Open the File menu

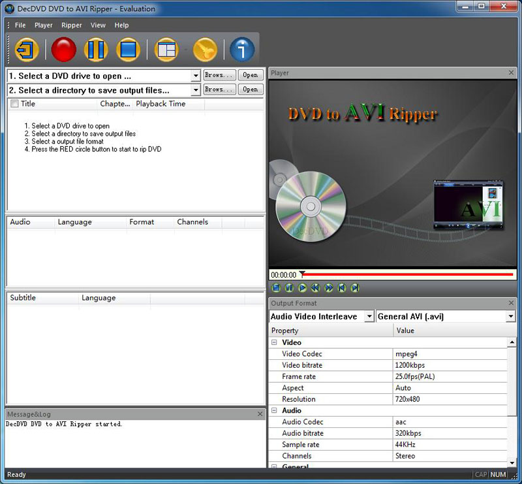click(x=20, y=25)
